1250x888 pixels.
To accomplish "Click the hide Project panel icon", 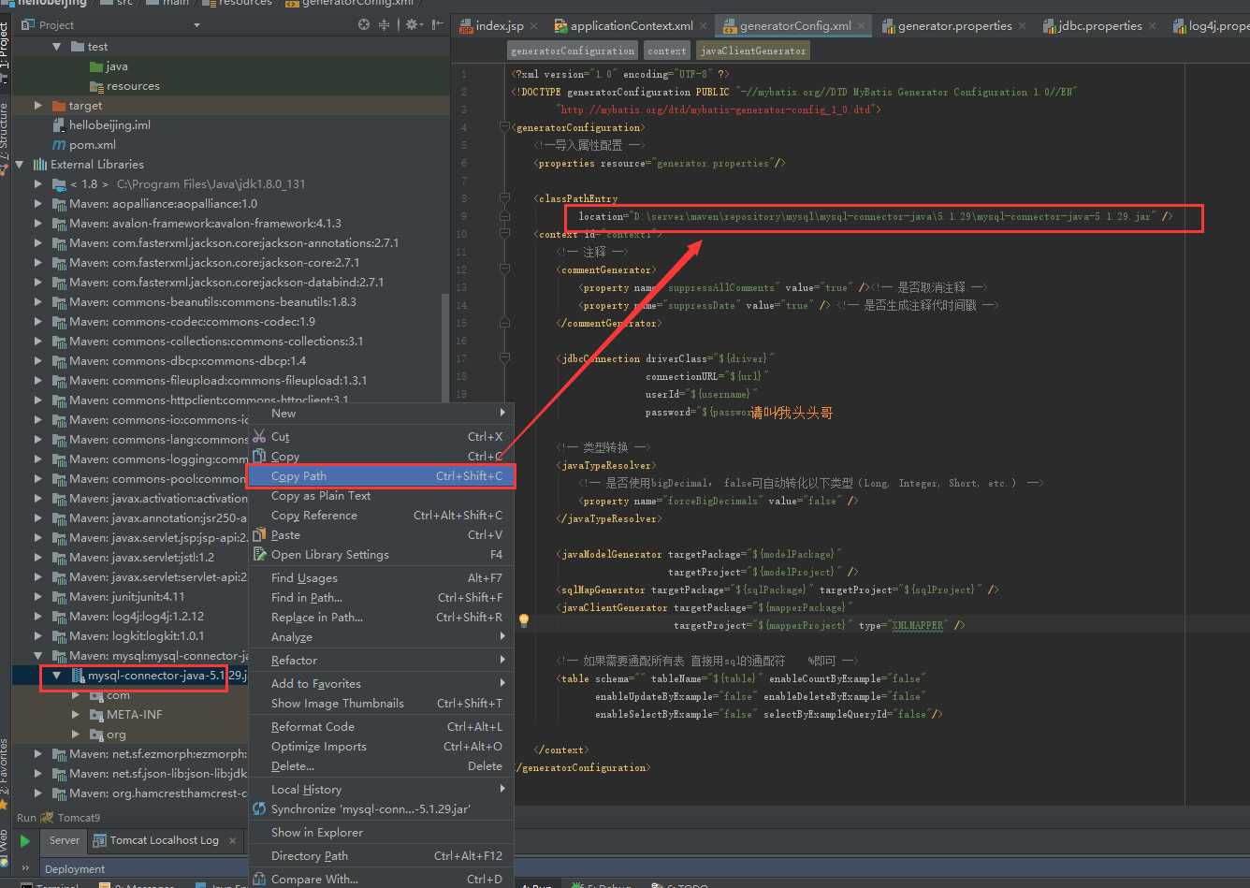I will click(x=436, y=25).
